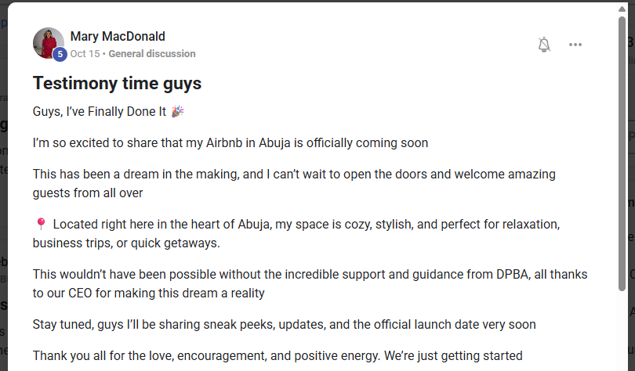Image resolution: width=635 pixels, height=371 pixels.
Task: Go to the General discussion category
Action: click(x=152, y=54)
